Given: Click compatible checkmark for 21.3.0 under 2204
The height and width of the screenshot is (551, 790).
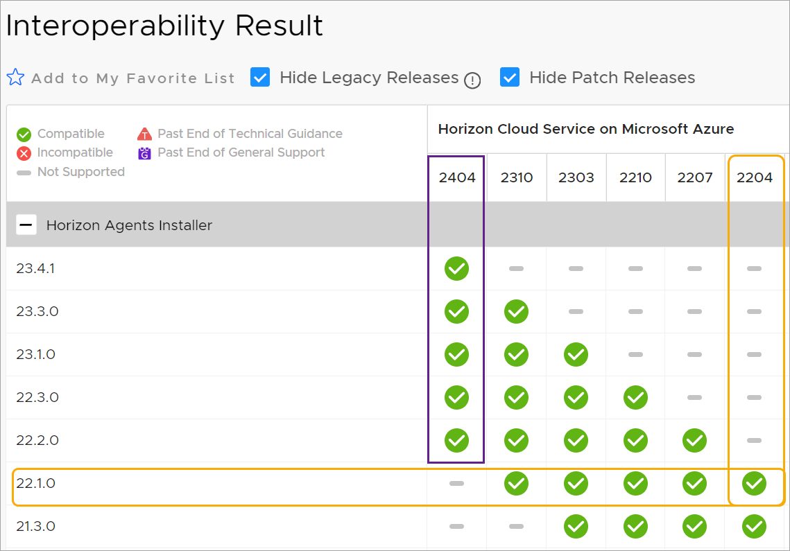Looking at the screenshot, I should [754, 526].
